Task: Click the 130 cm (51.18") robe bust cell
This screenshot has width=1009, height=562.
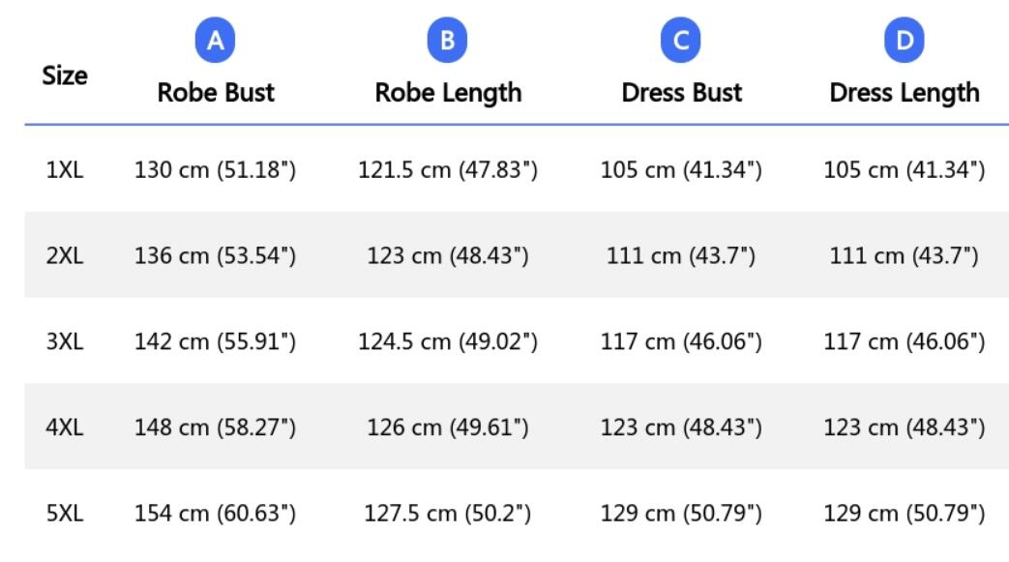Action: pos(215,170)
